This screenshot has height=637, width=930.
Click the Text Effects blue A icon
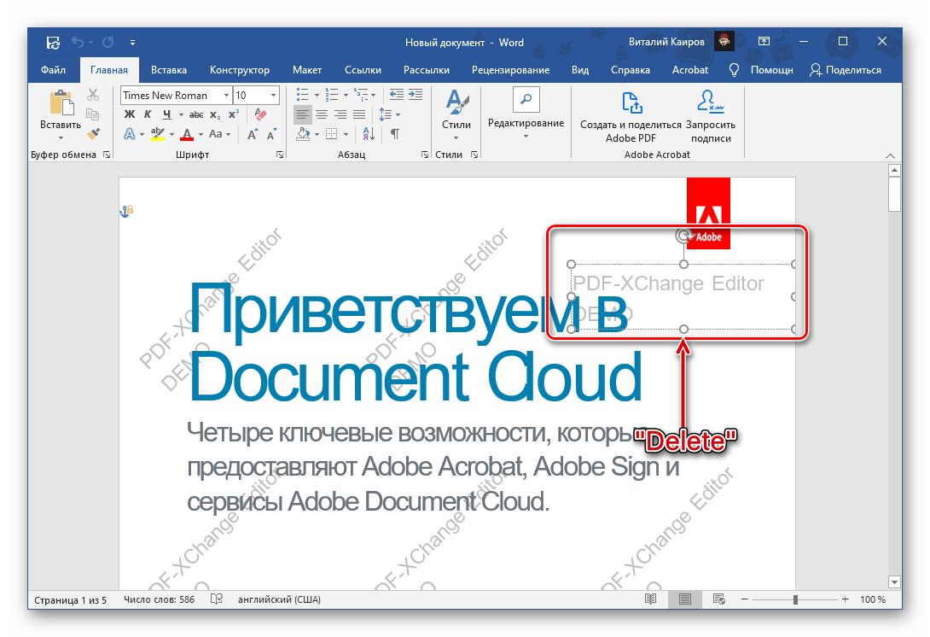point(130,134)
